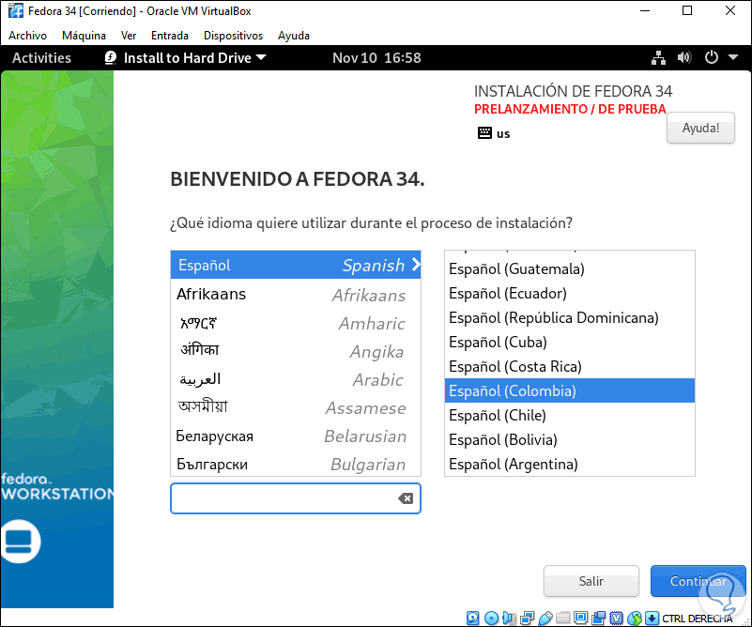This screenshot has width=752, height=627.
Task: Click the network adapters status icon
Action: pos(527,618)
